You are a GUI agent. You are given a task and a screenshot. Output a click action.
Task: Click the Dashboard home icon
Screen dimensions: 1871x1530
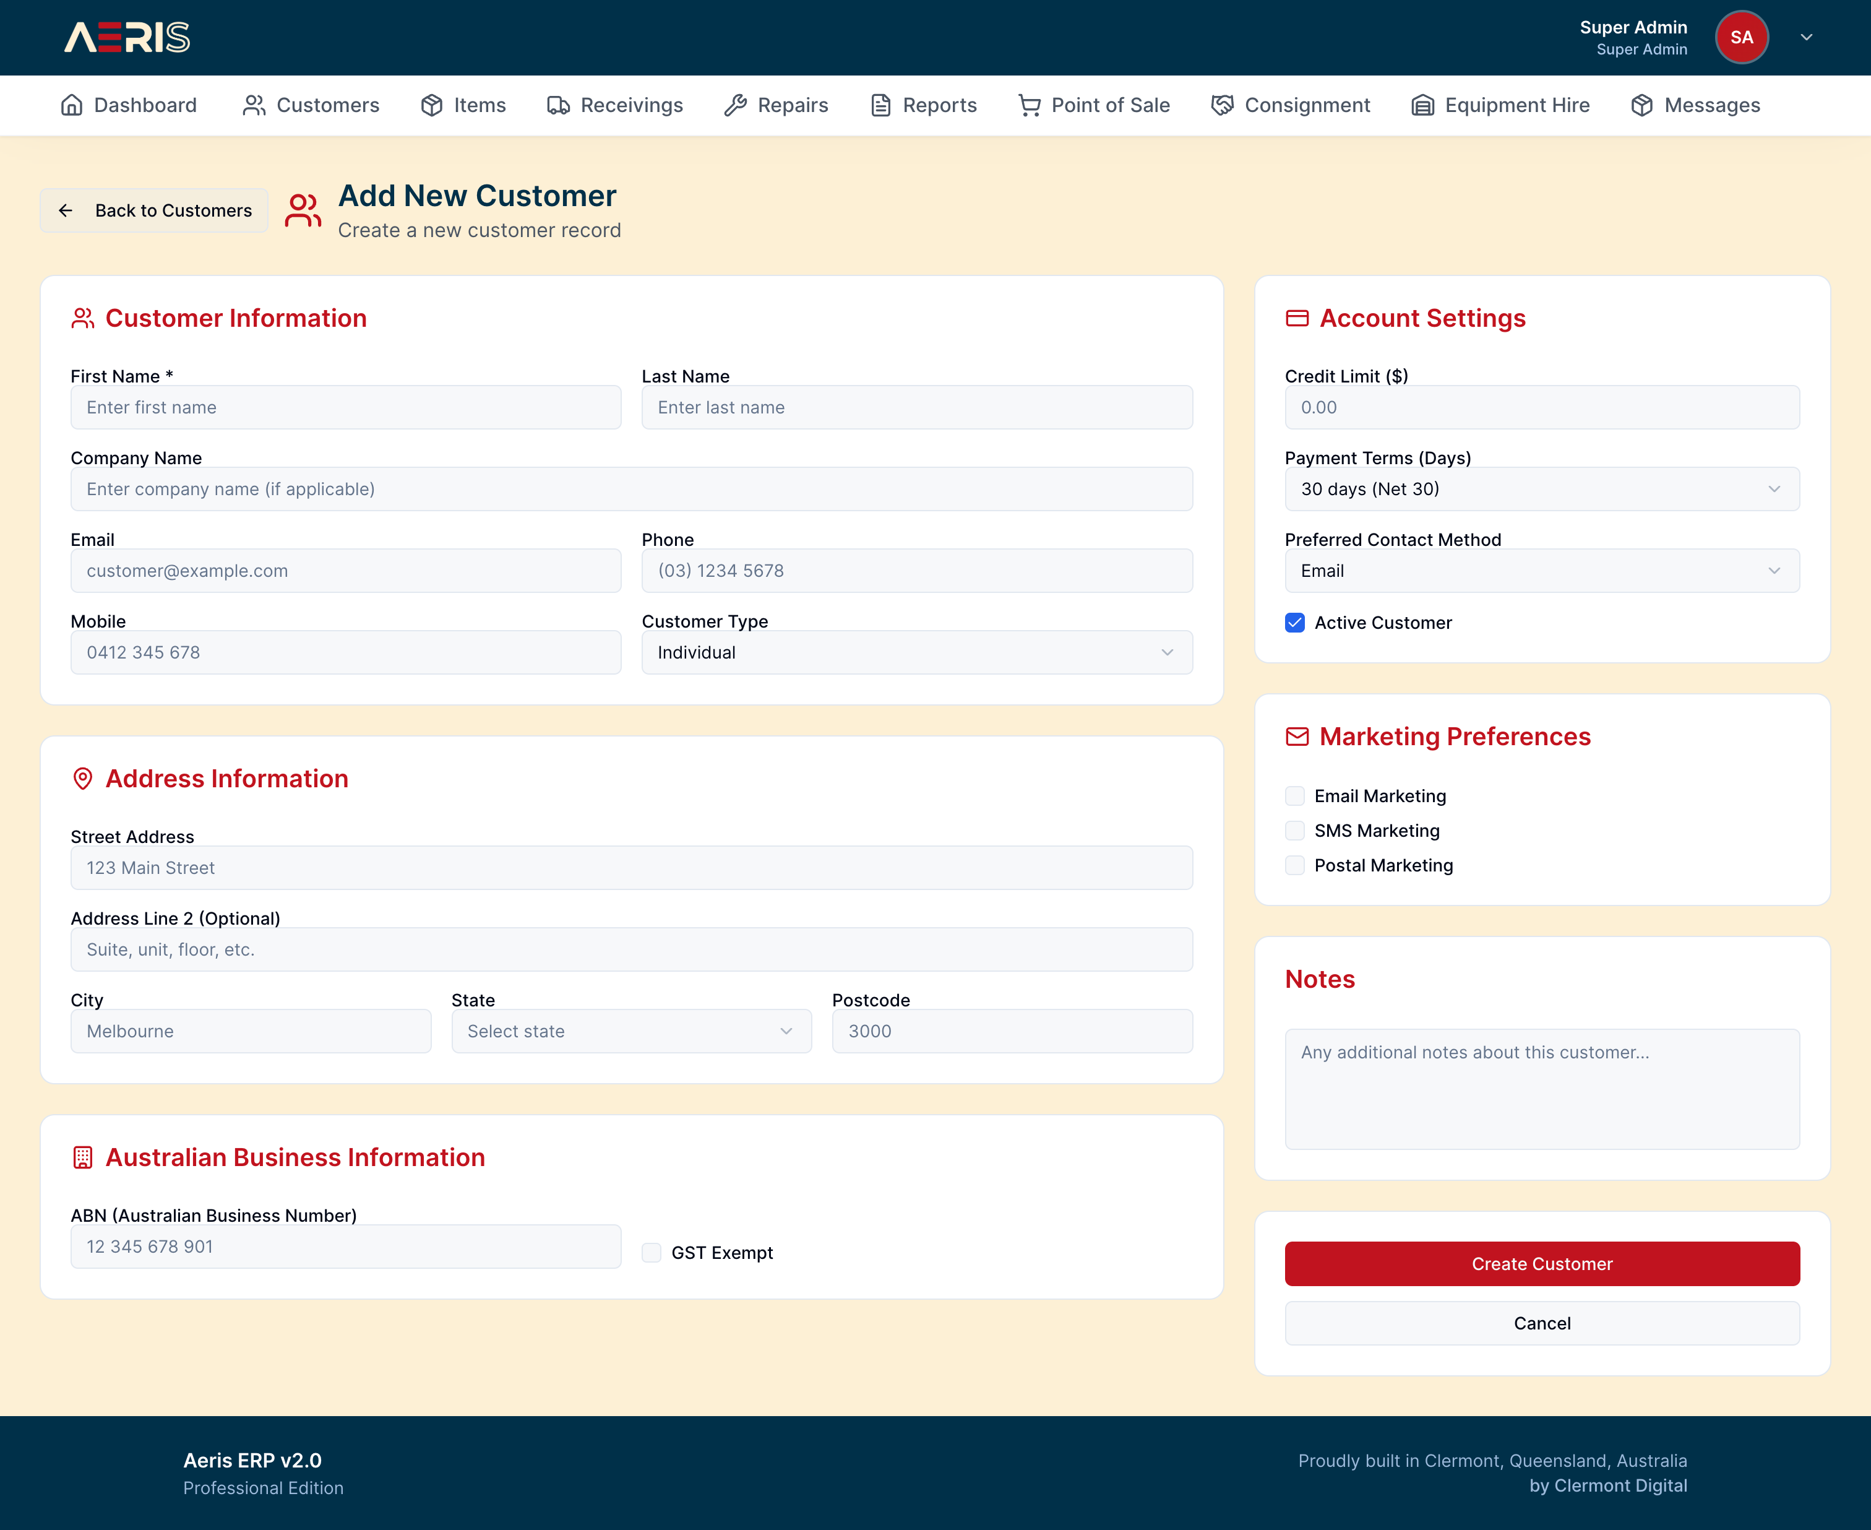(71, 106)
